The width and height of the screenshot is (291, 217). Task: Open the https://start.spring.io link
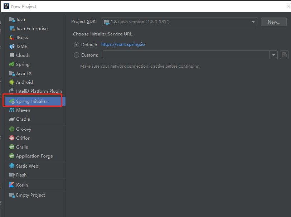(x=123, y=44)
